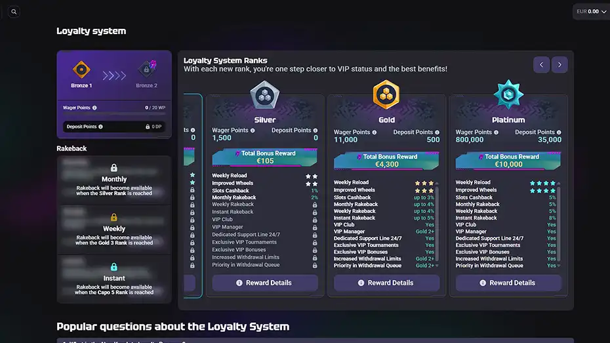Click Platinum 'Dedicated Support Line 24/7' row
610x343 pixels.
506,238
